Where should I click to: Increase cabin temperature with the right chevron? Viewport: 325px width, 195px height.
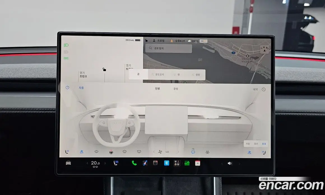coord(105,163)
